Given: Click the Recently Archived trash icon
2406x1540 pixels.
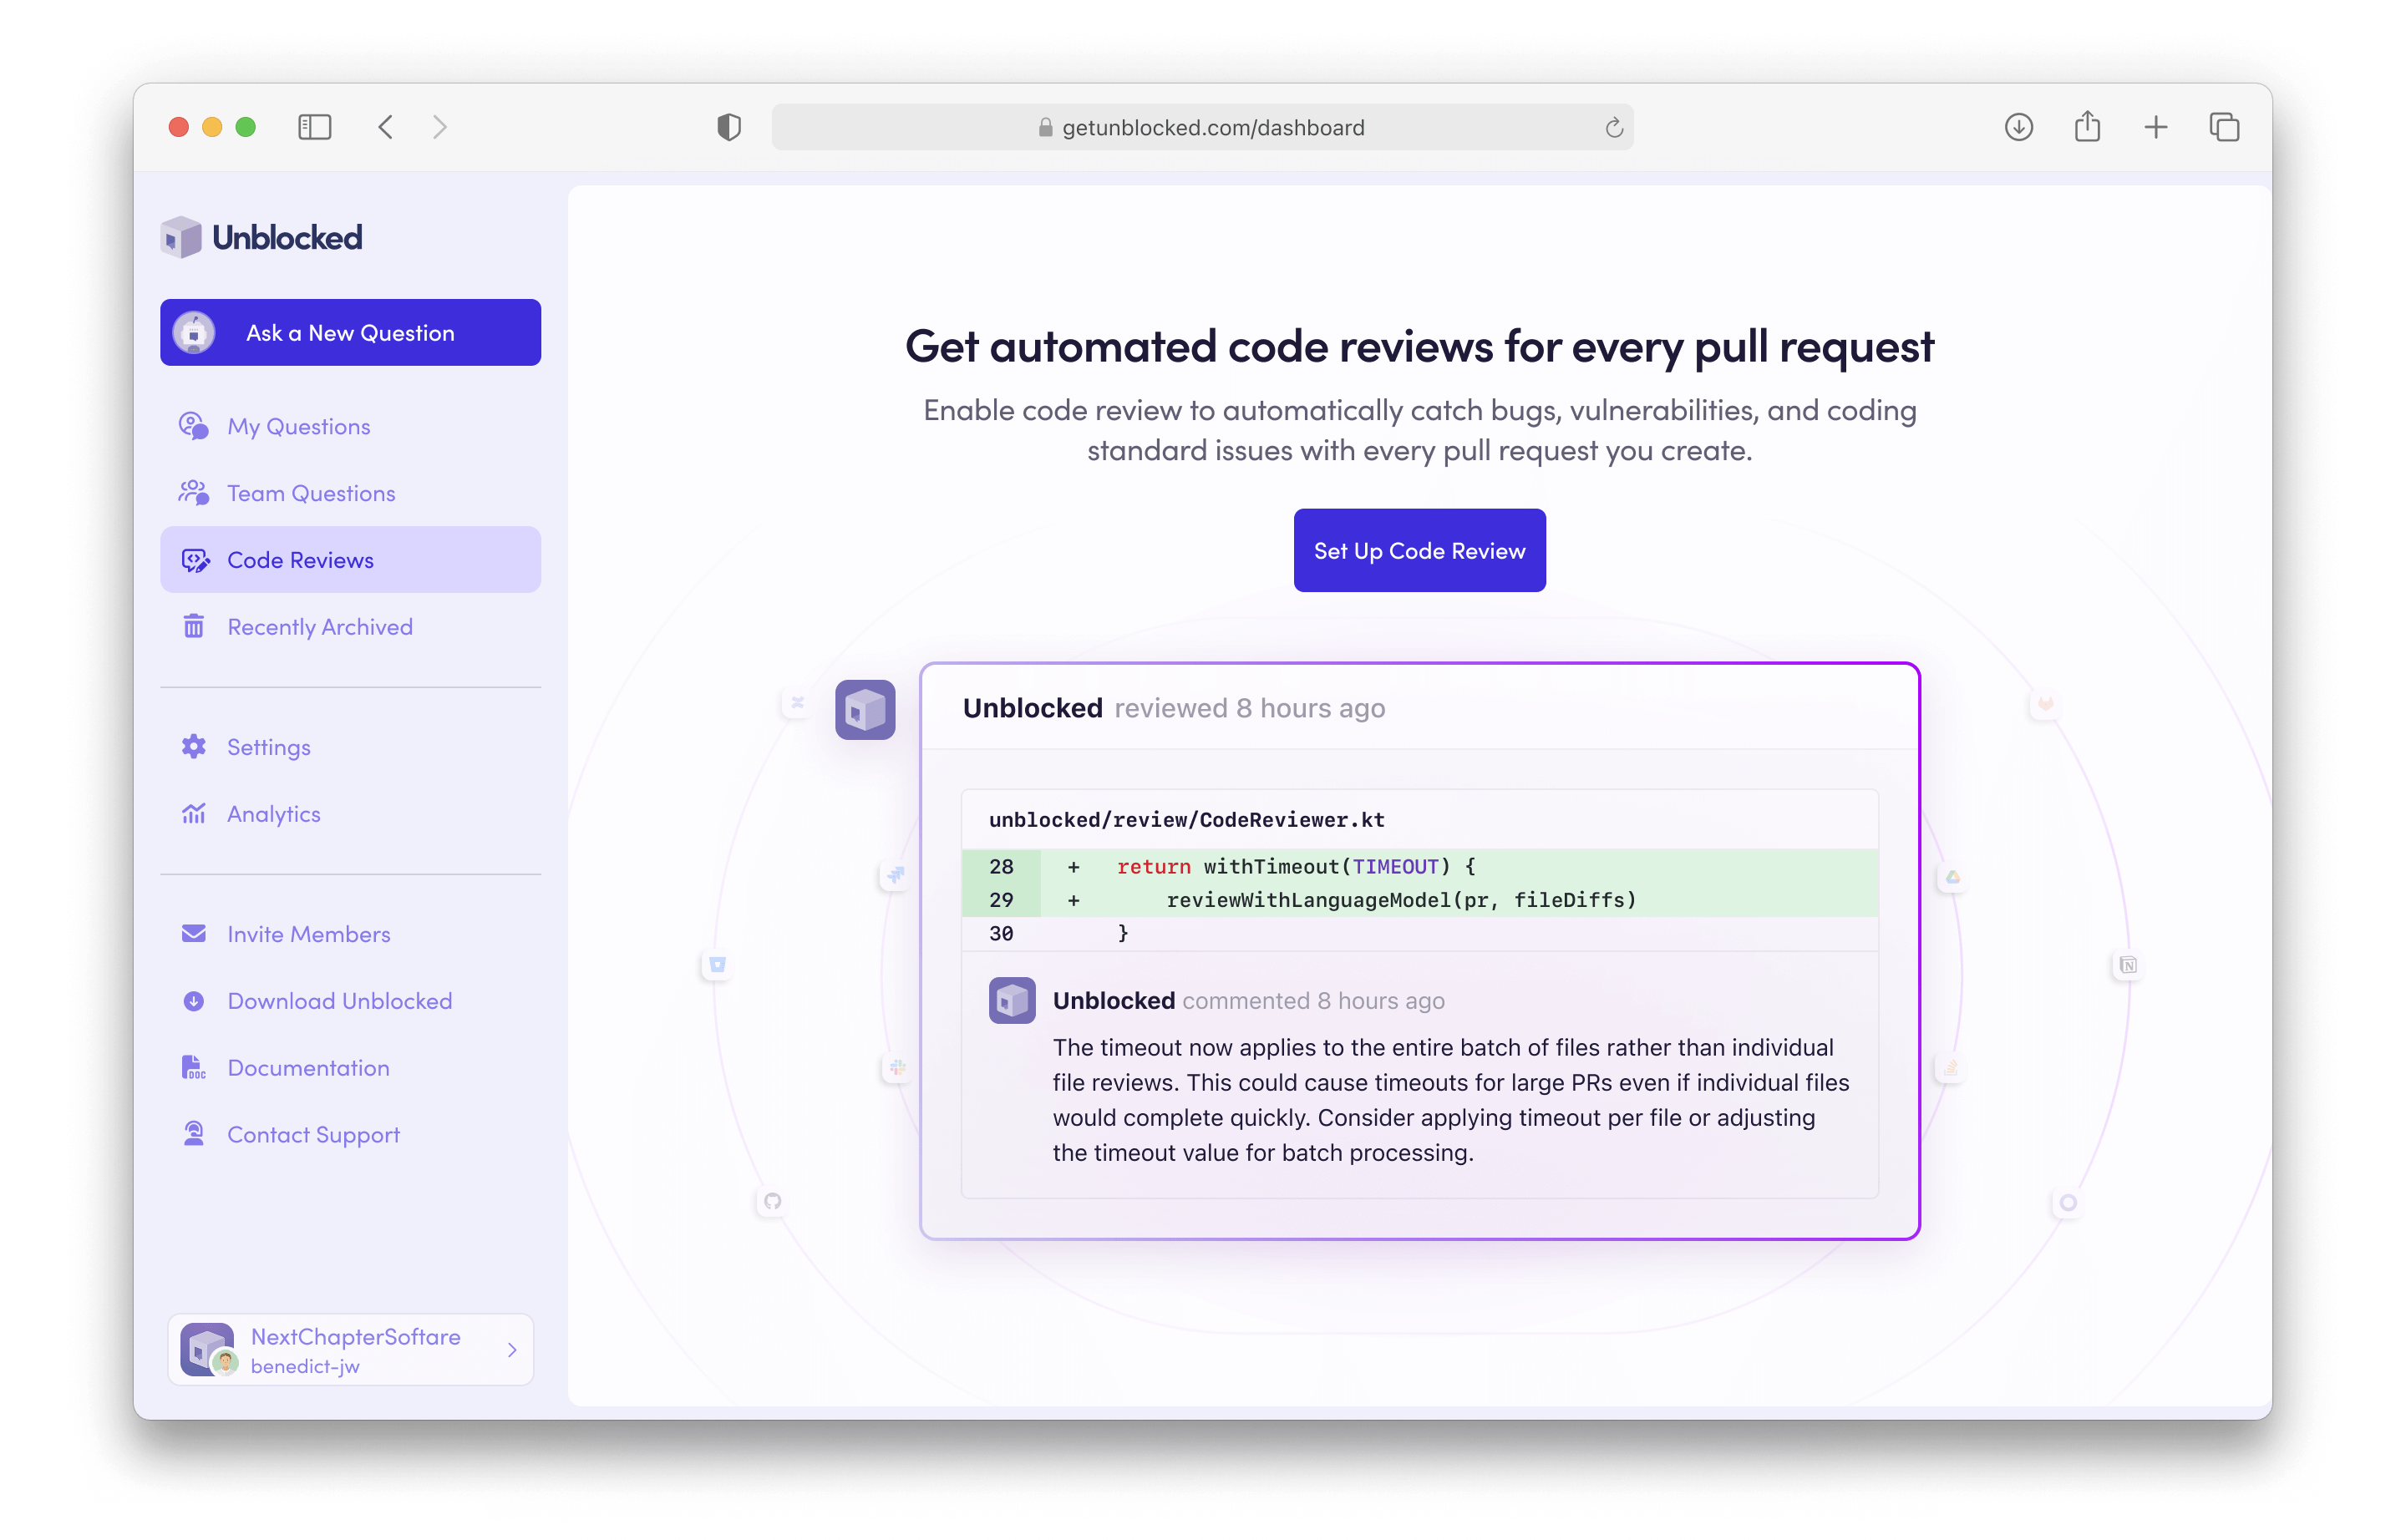Looking at the screenshot, I should point(194,626).
